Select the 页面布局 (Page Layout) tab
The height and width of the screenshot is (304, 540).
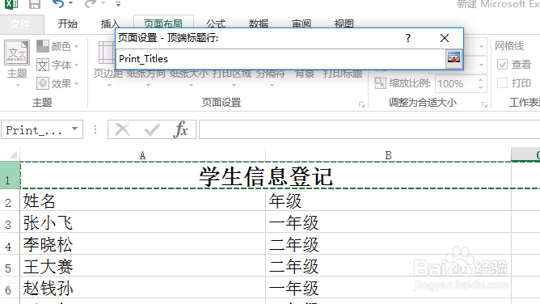tap(163, 23)
